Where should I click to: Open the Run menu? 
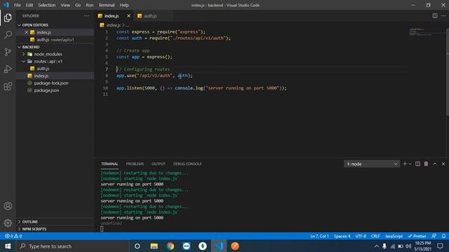click(89, 5)
